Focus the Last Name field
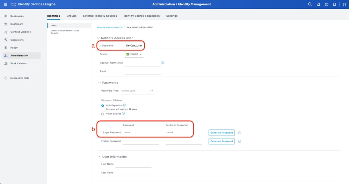 click(x=133, y=173)
